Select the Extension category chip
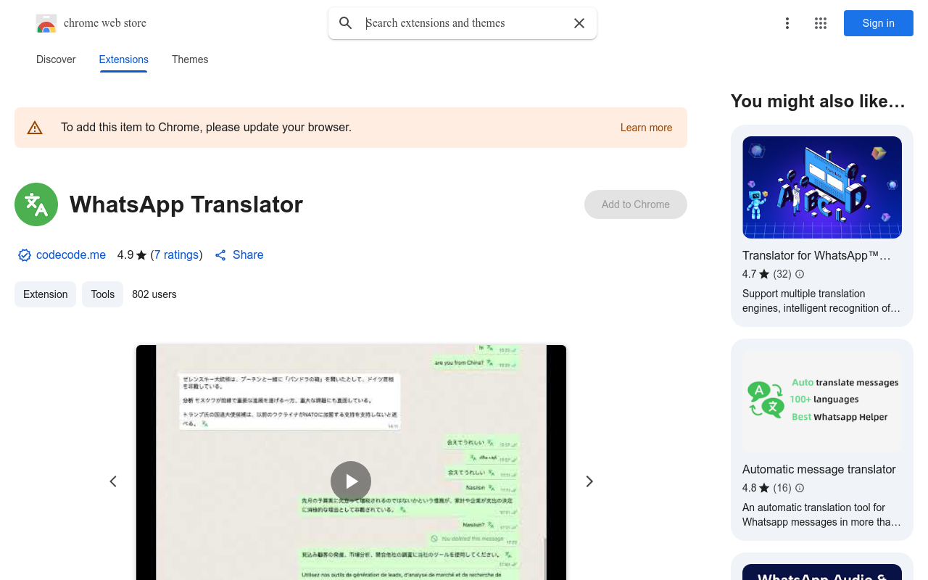This screenshot has width=928, height=580. tap(45, 294)
